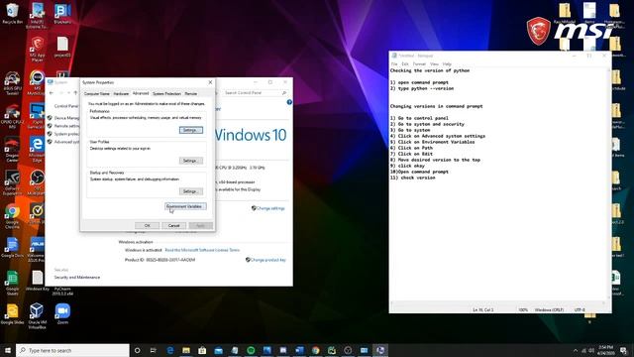The image size is (634, 357).
Task: Click the Environment Variables button
Action: pos(185,206)
